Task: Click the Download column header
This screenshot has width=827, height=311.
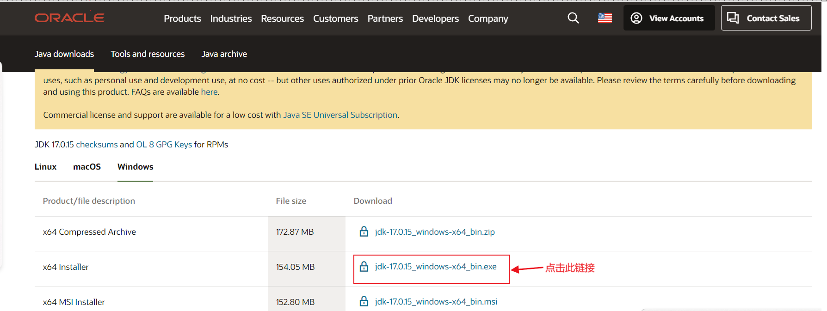Action: tap(373, 201)
